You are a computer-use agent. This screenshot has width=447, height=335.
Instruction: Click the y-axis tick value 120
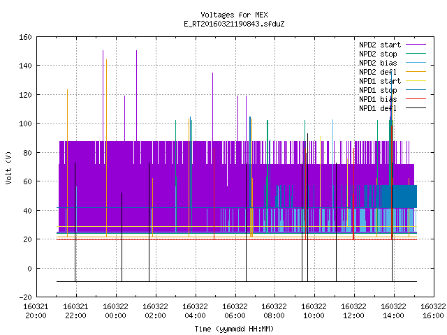coord(25,95)
